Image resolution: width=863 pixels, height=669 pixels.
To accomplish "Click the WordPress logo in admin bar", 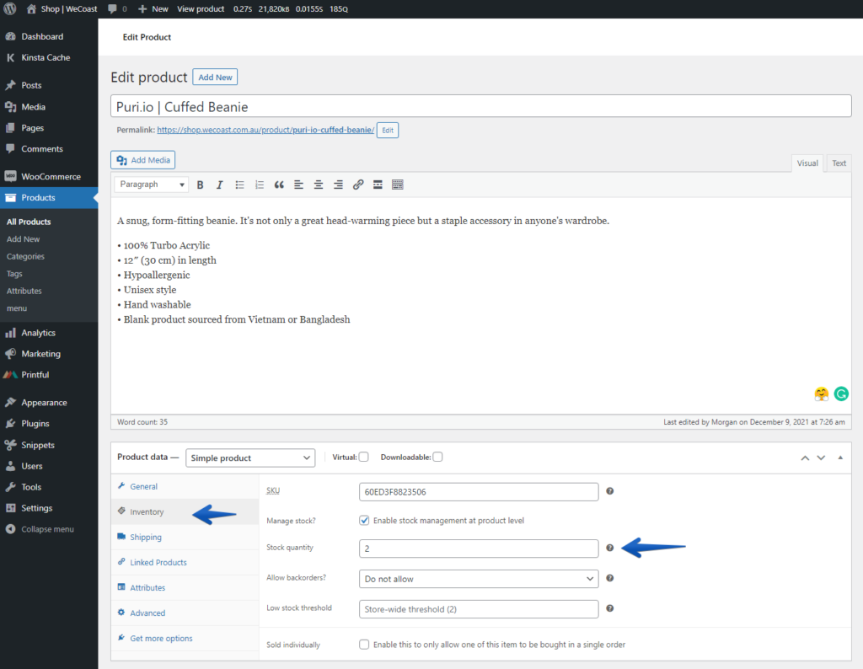I will (10, 8).
